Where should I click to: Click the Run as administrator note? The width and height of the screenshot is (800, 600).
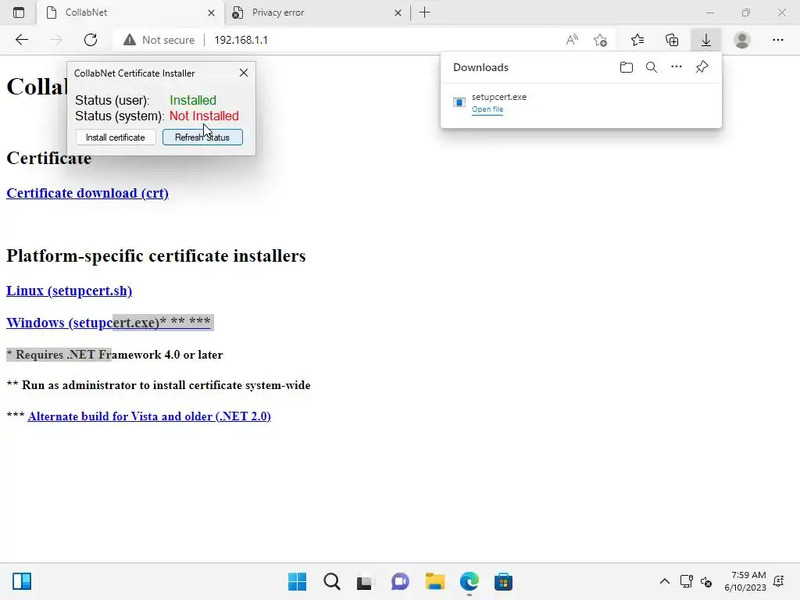pyautogui.click(x=158, y=385)
